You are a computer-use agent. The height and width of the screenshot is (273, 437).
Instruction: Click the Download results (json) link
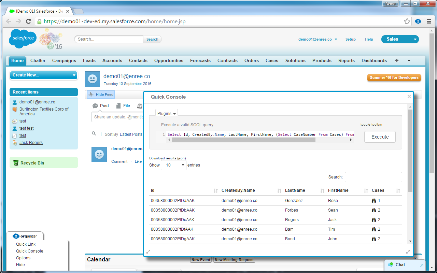tap(167, 158)
